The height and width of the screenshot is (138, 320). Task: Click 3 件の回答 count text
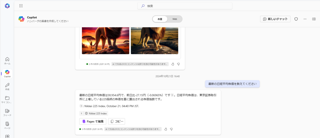(x=92, y=129)
